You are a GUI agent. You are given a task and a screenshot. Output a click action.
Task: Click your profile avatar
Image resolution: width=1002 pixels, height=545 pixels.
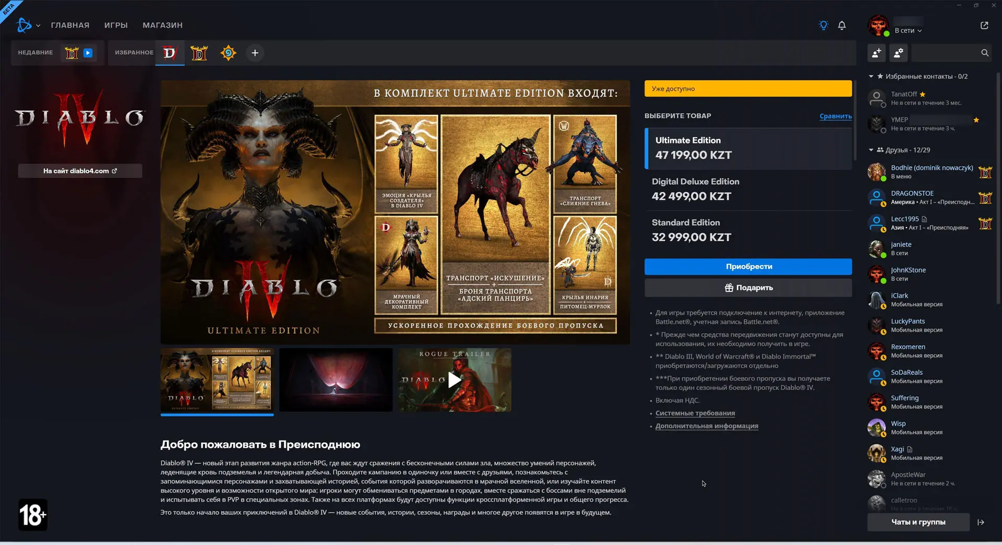click(878, 25)
